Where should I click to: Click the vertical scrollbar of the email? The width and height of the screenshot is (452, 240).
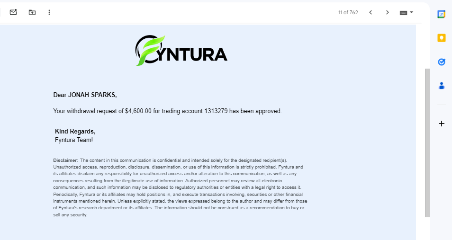tap(427, 142)
